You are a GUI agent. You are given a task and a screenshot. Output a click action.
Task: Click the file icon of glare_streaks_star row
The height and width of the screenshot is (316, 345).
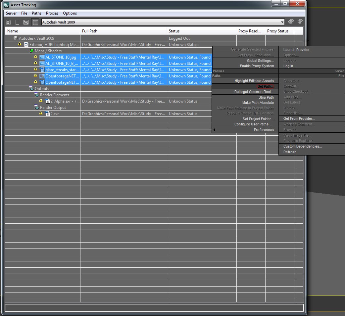tap(42, 70)
